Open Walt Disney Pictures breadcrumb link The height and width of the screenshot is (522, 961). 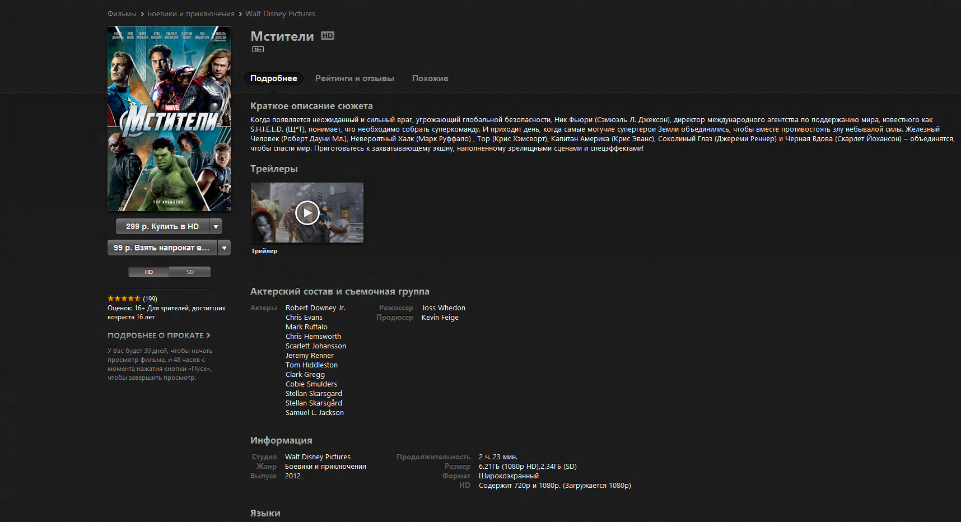(x=280, y=13)
